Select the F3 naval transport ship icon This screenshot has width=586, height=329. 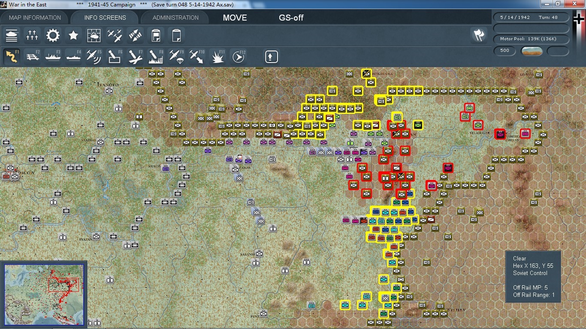click(53, 57)
